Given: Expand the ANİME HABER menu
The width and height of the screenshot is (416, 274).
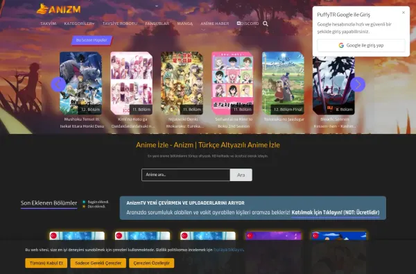Looking at the screenshot, I should click(215, 24).
